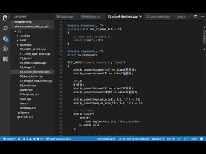Screen dimensions: 206x154
Task: Close the 05_sizeof_decltype.cpp tab
Action: coord(141,17)
